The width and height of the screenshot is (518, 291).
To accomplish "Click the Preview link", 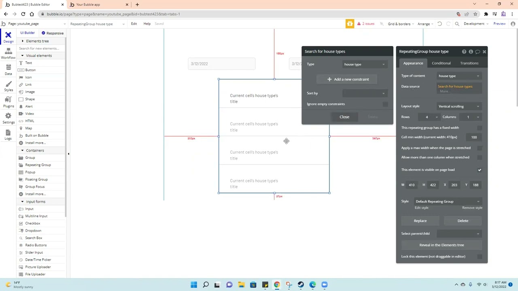I will coord(499,24).
